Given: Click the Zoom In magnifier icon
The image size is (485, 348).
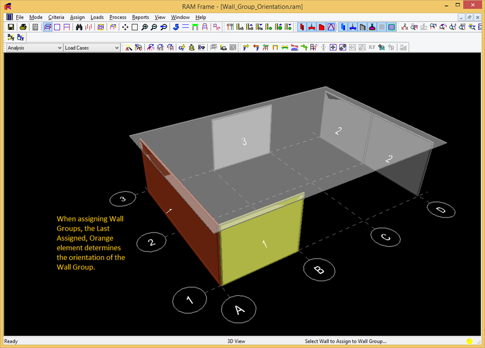Looking at the screenshot, I should (x=144, y=27).
